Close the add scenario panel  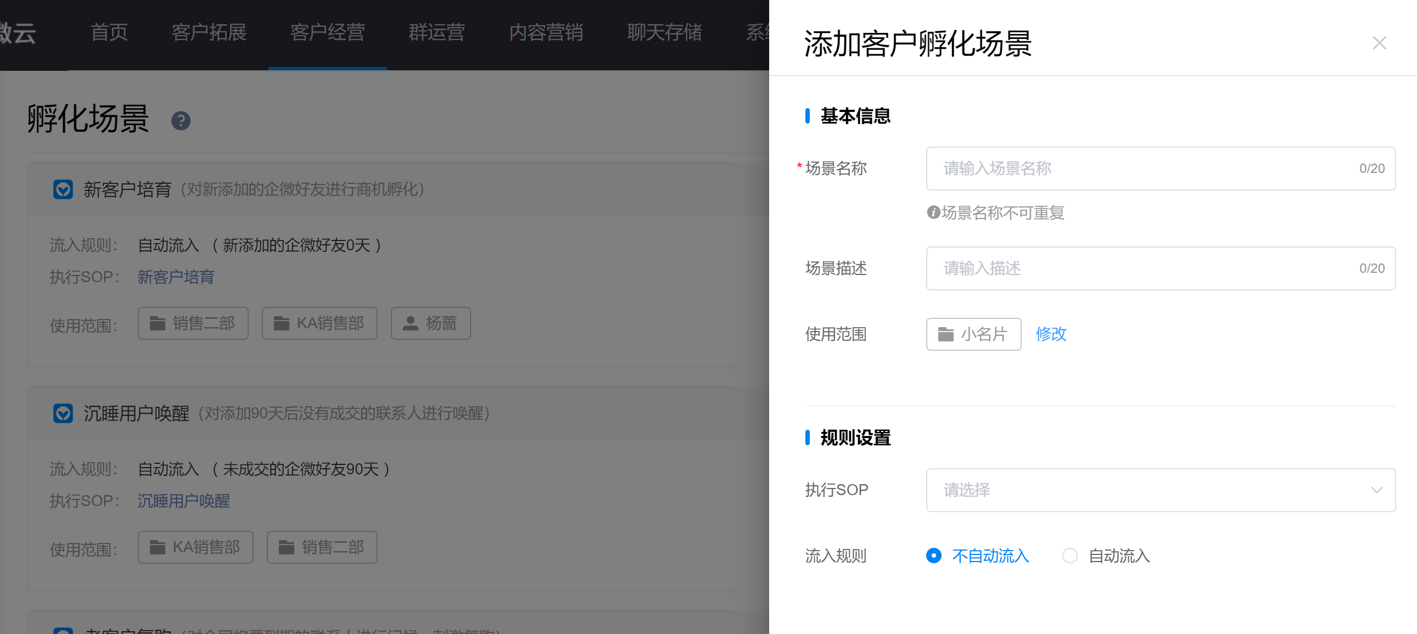click(1379, 43)
